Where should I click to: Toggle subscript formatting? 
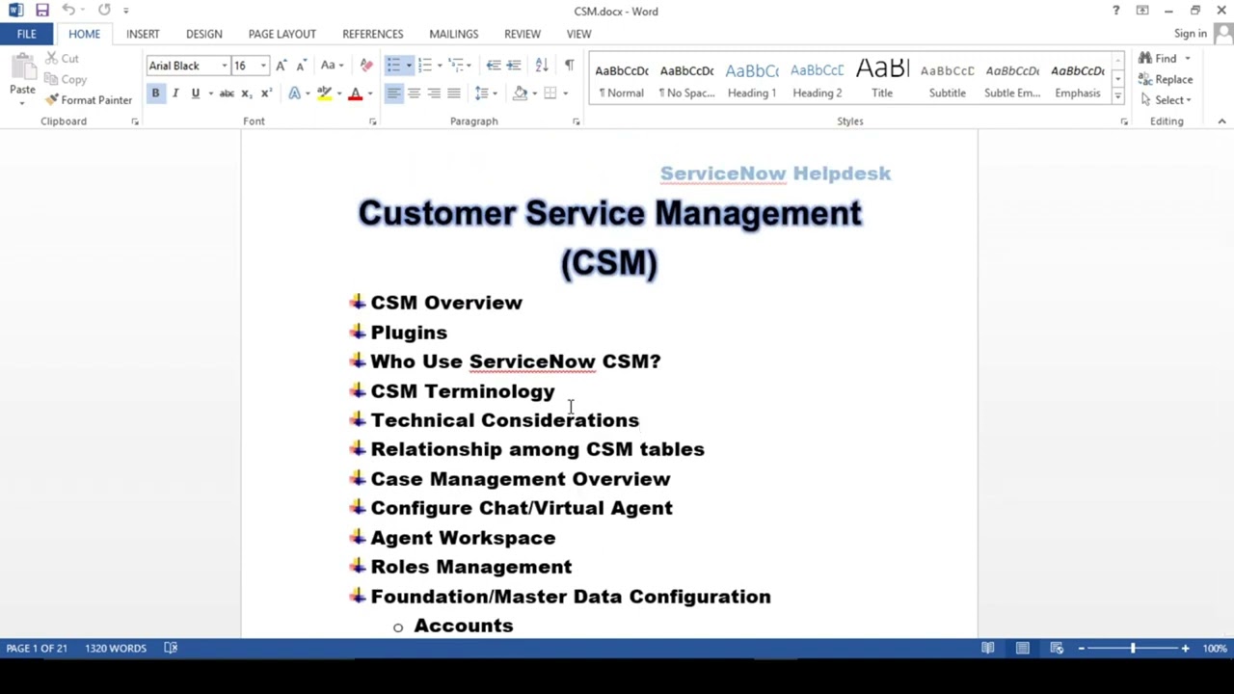tap(246, 93)
